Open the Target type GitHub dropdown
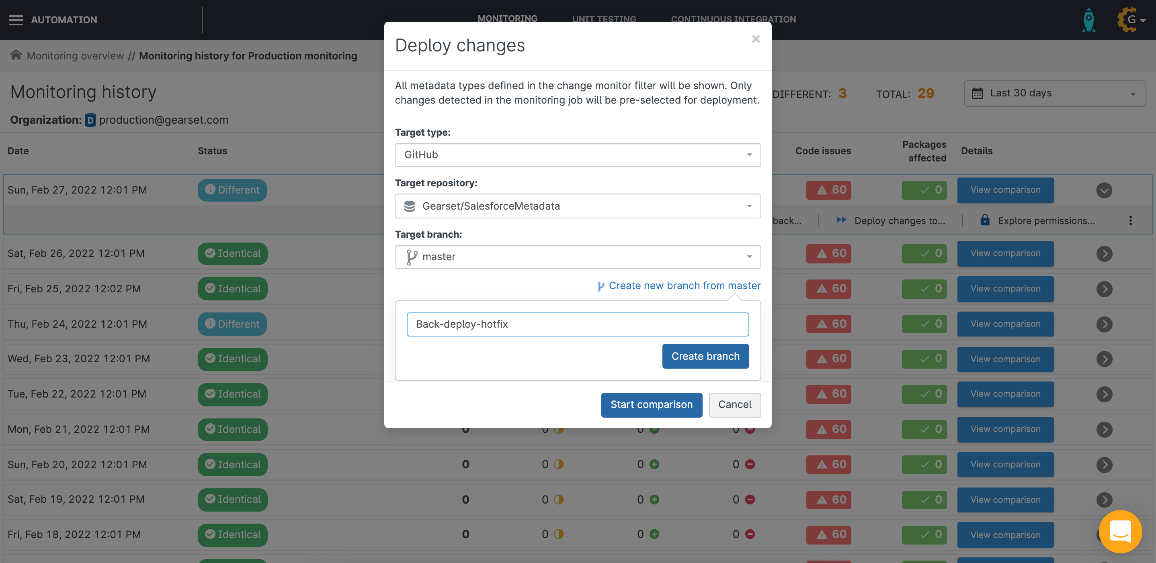 pos(577,155)
